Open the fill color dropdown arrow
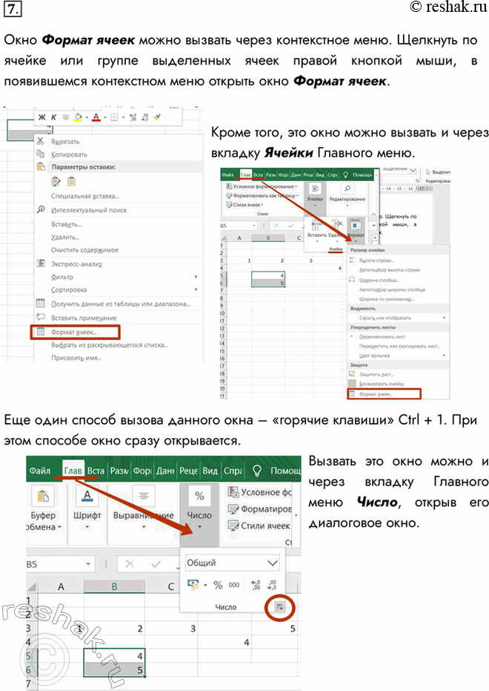The width and height of the screenshot is (489, 691). pos(86,118)
